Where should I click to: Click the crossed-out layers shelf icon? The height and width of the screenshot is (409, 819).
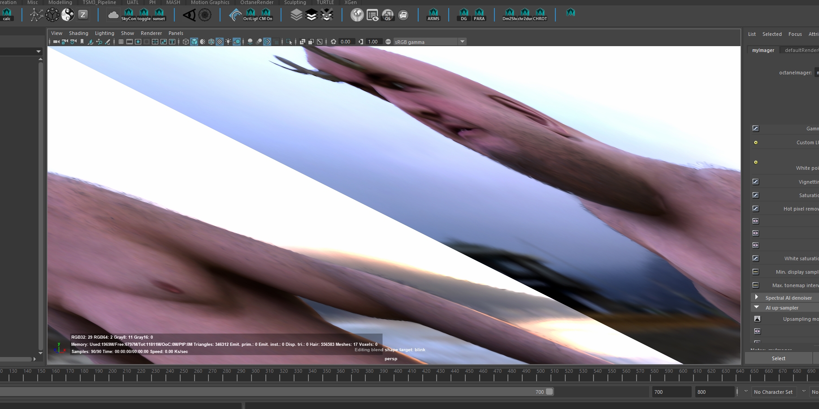click(x=327, y=15)
